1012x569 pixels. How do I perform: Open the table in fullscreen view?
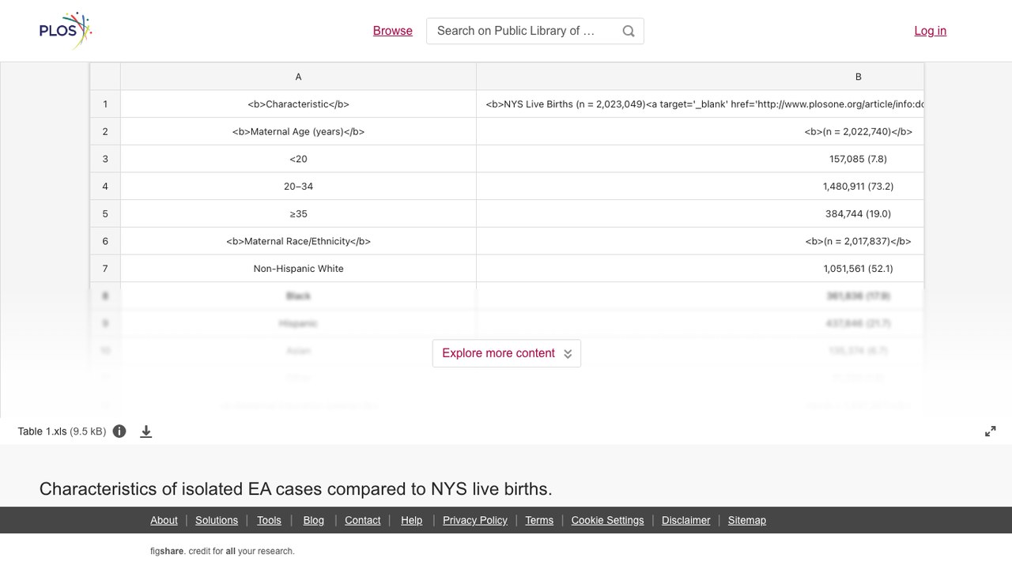point(991,431)
